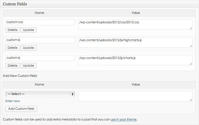This screenshot has width=199, height=125.
Task: Click the Enter new link
Action: tap(13, 101)
